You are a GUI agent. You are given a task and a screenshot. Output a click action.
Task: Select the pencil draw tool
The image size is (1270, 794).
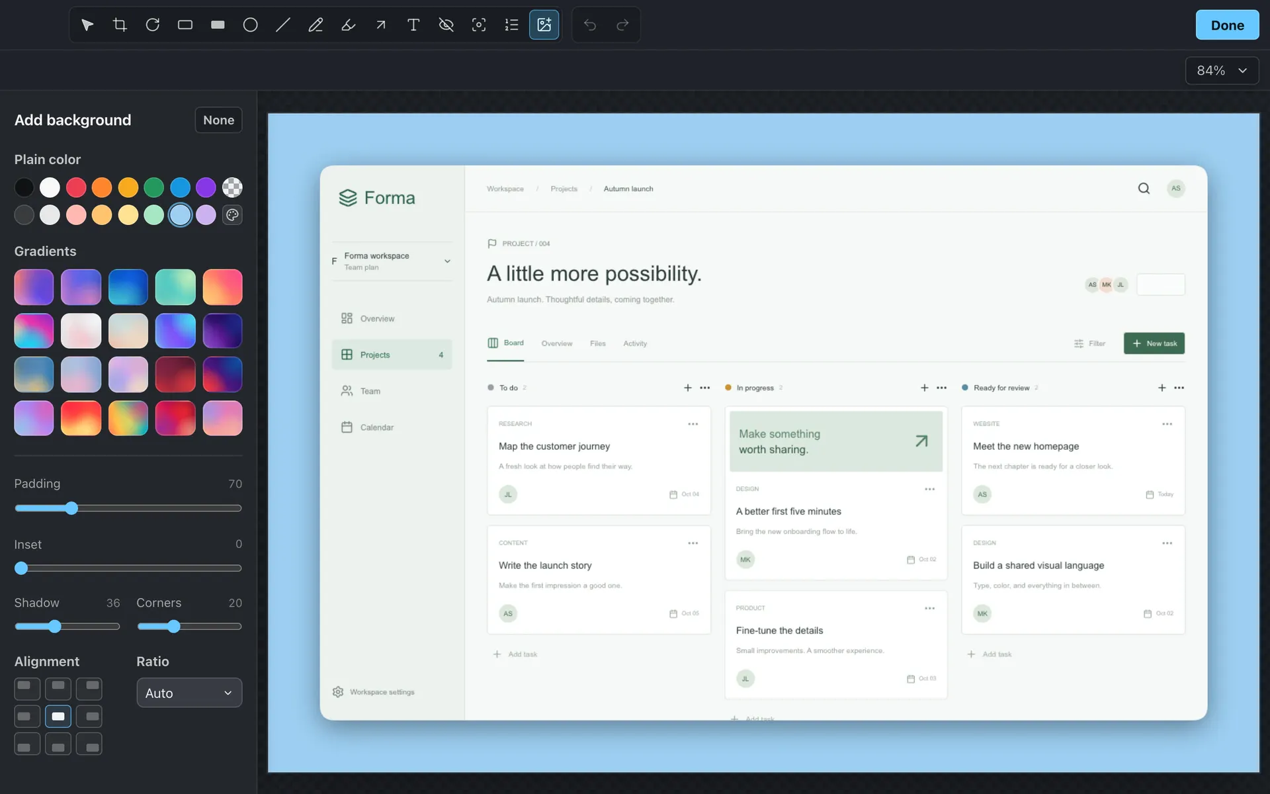click(316, 25)
